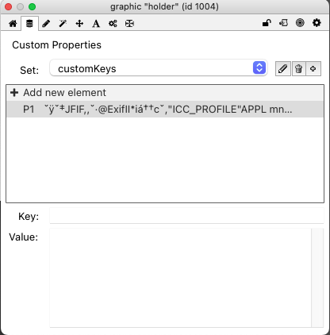This screenshot has width=330, height=335.
Task: Add a new property set with plus button
Action: [x=313, y=69]
